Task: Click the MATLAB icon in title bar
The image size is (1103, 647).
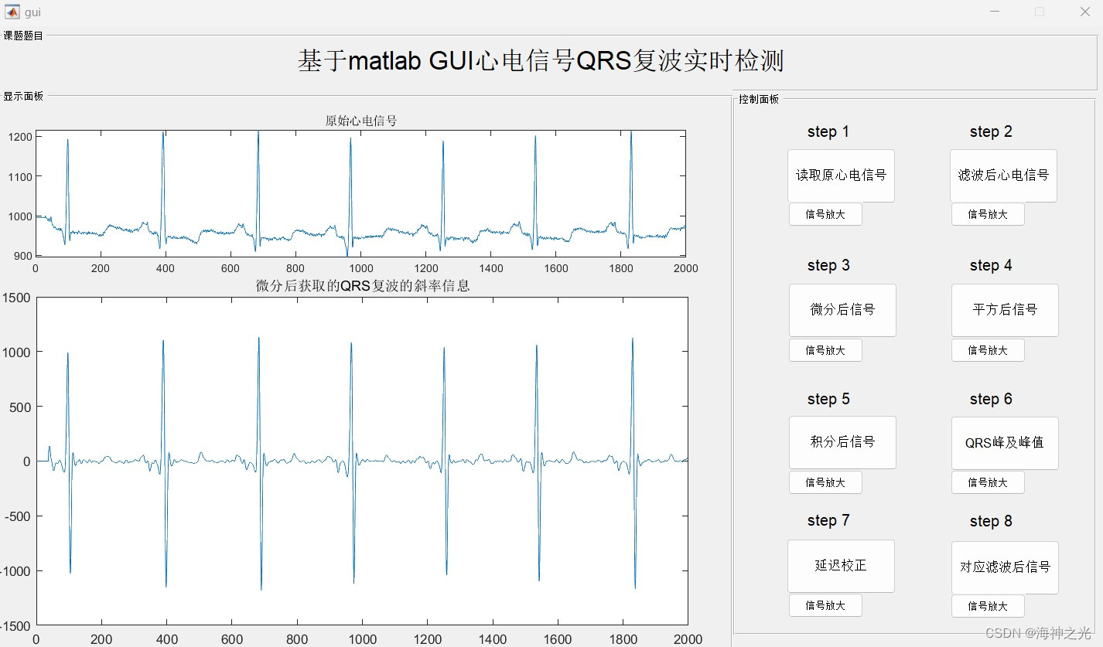Action: click(12, 12)
